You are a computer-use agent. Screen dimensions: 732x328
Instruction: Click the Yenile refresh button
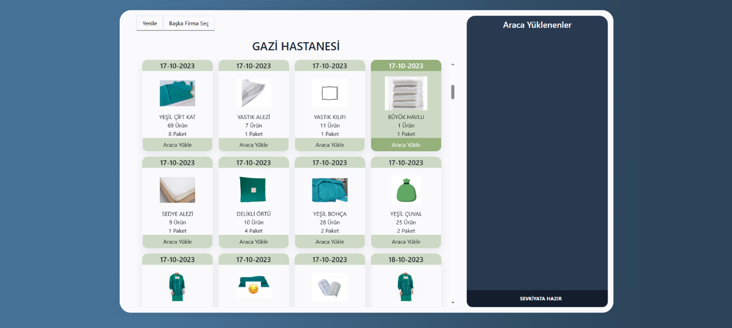150,23
